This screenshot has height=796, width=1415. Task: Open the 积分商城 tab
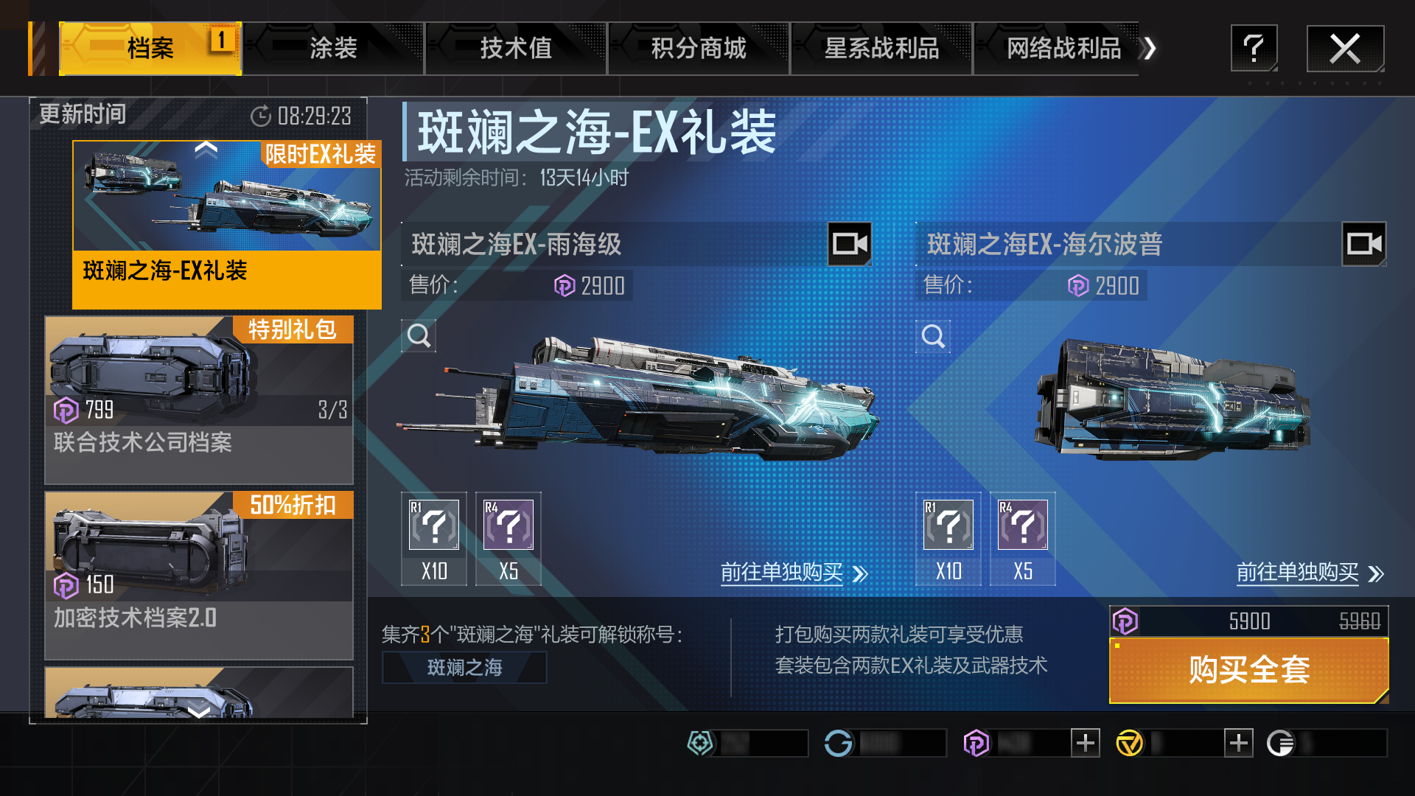[699, 49]
